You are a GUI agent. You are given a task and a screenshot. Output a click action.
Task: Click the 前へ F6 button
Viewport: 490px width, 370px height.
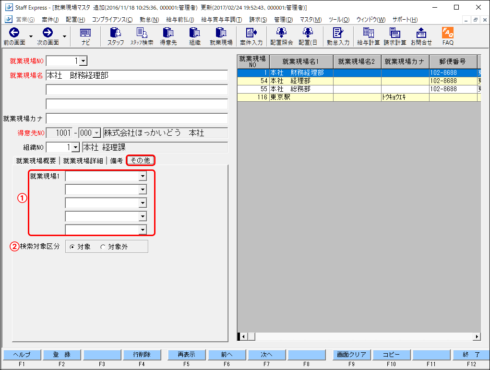(227, 355)
